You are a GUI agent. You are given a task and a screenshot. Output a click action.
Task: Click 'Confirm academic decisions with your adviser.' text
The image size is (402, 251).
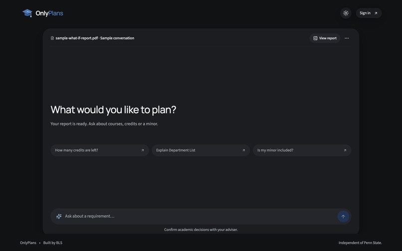click(x=201, y=230)
